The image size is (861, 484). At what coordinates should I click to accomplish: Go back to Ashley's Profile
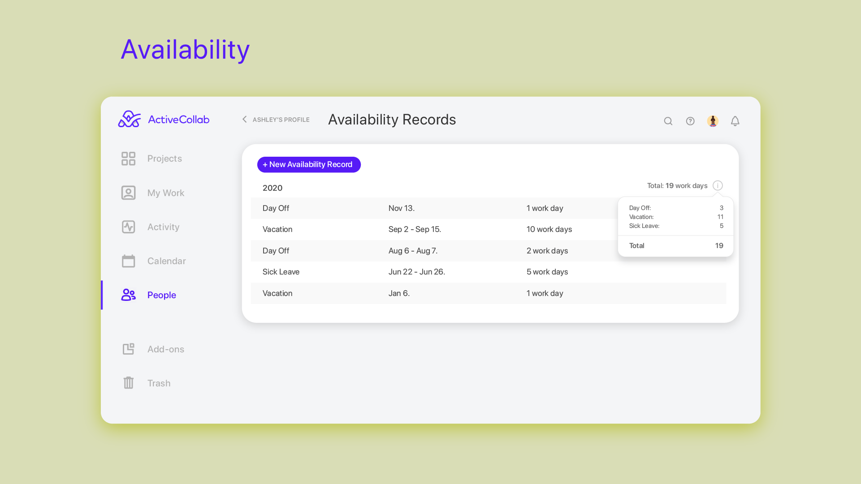tap(281, 120)
